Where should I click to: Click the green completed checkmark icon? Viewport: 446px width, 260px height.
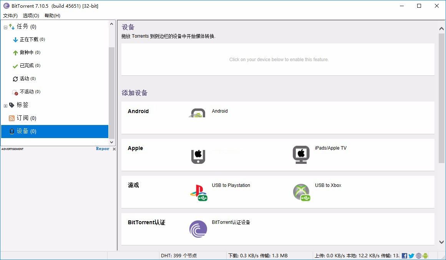(15, 66)
